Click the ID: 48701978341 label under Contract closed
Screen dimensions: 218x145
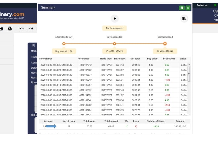[165, 51]
